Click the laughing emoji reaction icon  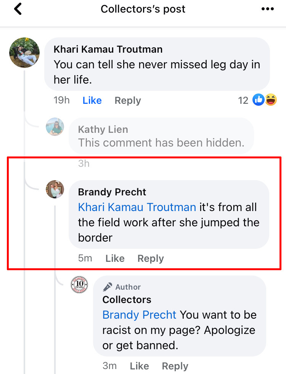coord(270,100)
